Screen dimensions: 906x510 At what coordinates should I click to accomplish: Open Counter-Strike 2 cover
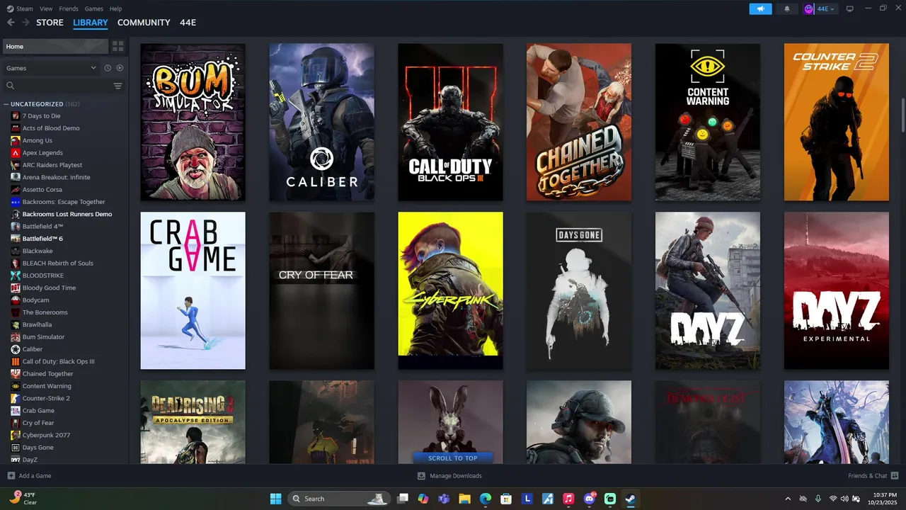[837, 122]
